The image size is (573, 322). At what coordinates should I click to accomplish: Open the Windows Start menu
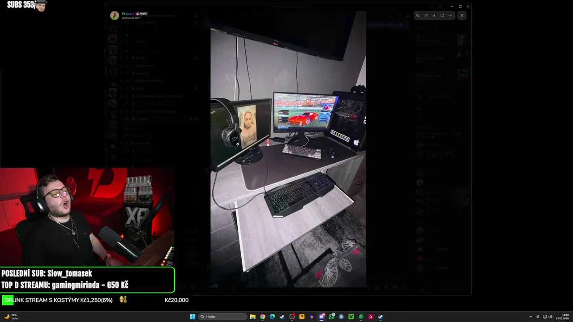[x=192, y=317]
